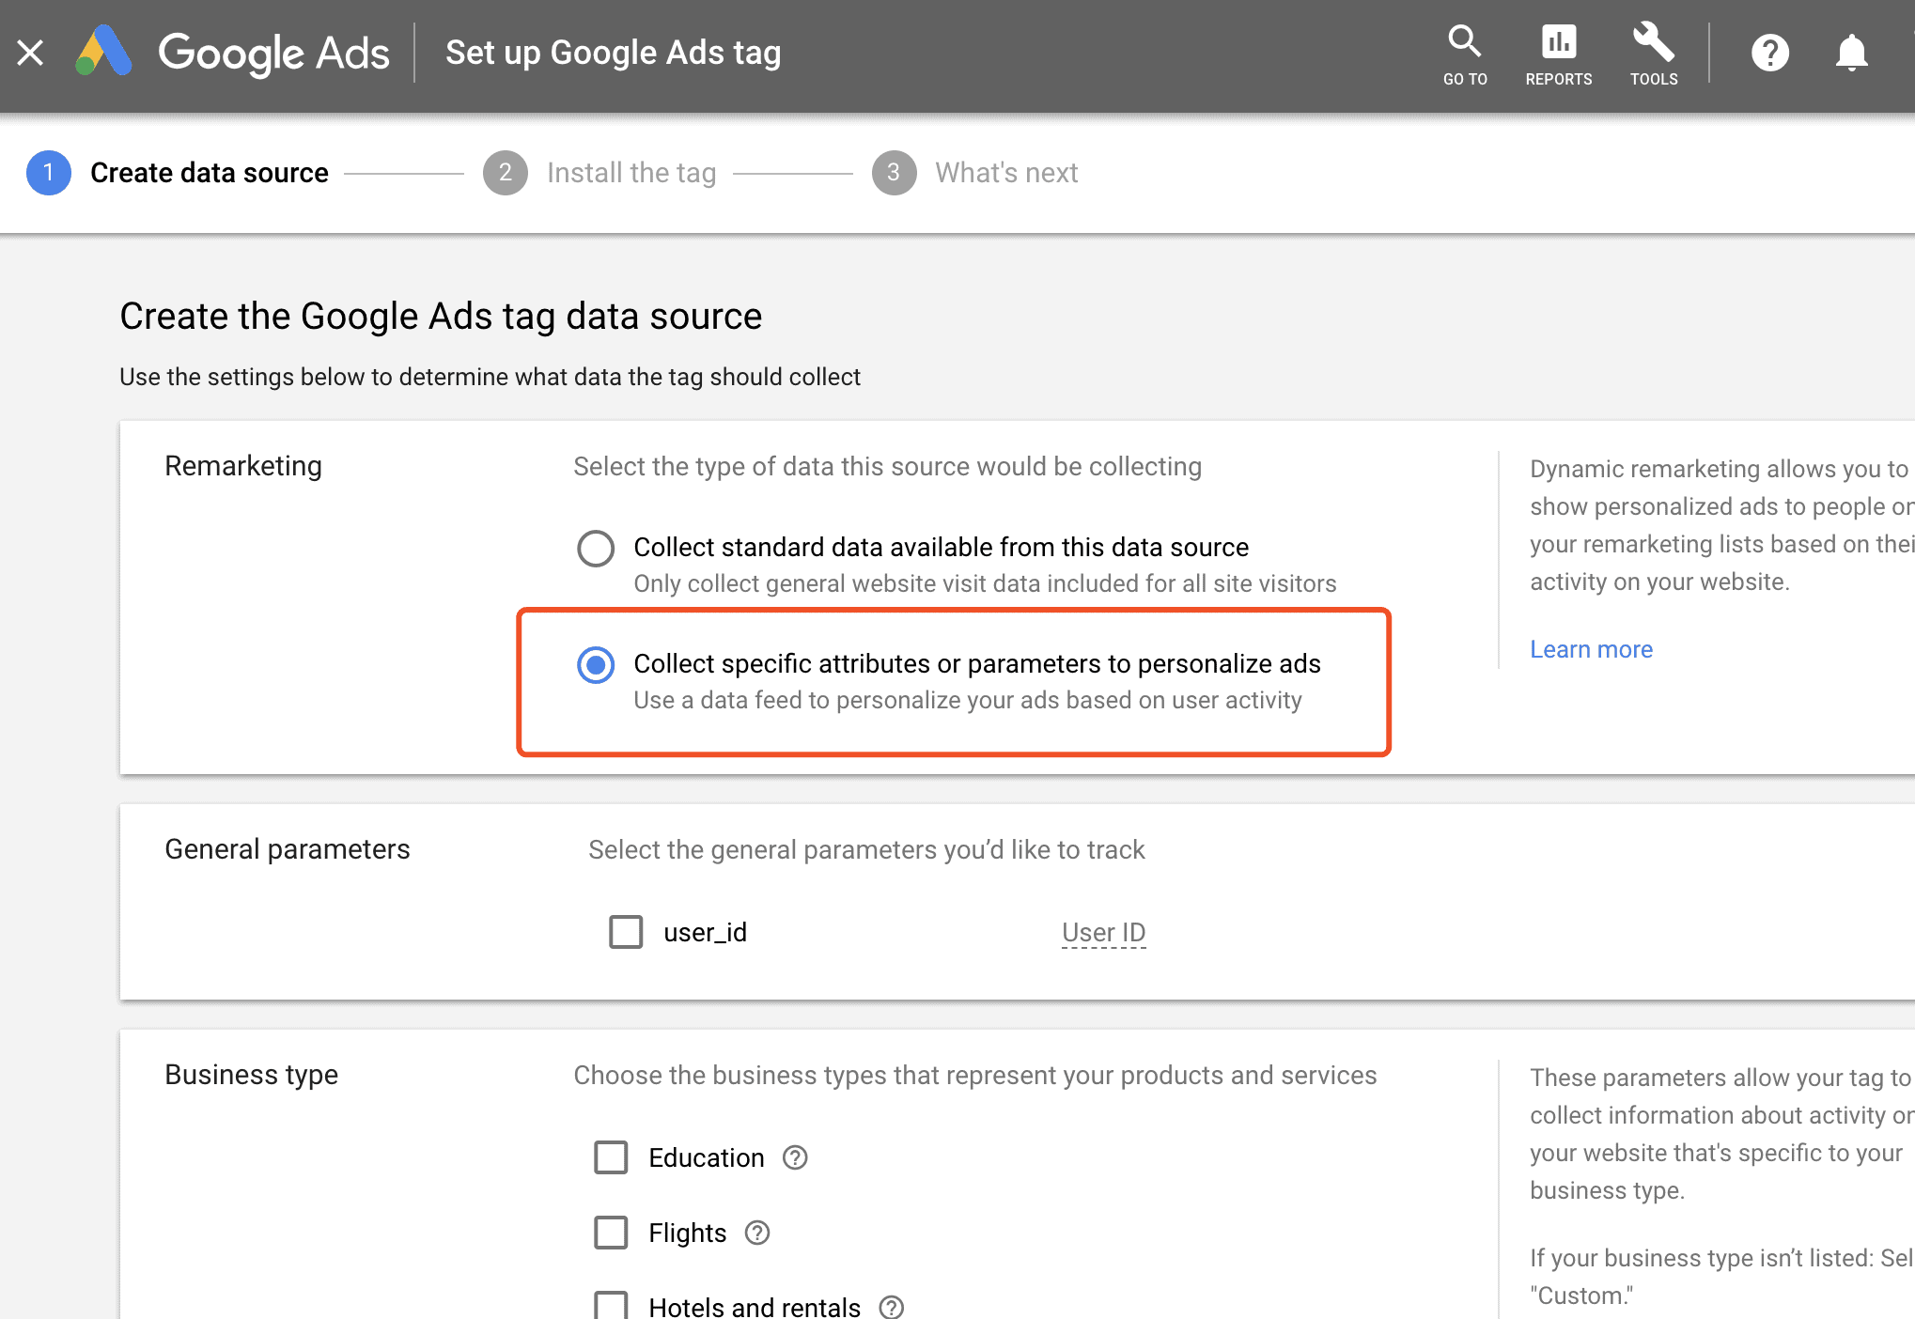Enable the user_id checkbox
Screen dimensions: 1915x1319
click(623, 931)
